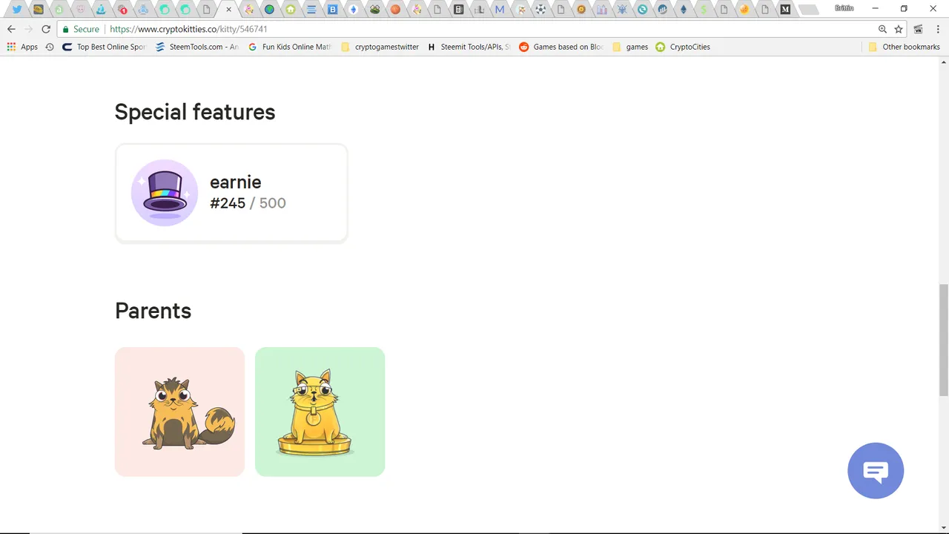Viewport: 949px width, 534px height.
Task: Open the VR extension icon
Action: click(x=918, y=29)
